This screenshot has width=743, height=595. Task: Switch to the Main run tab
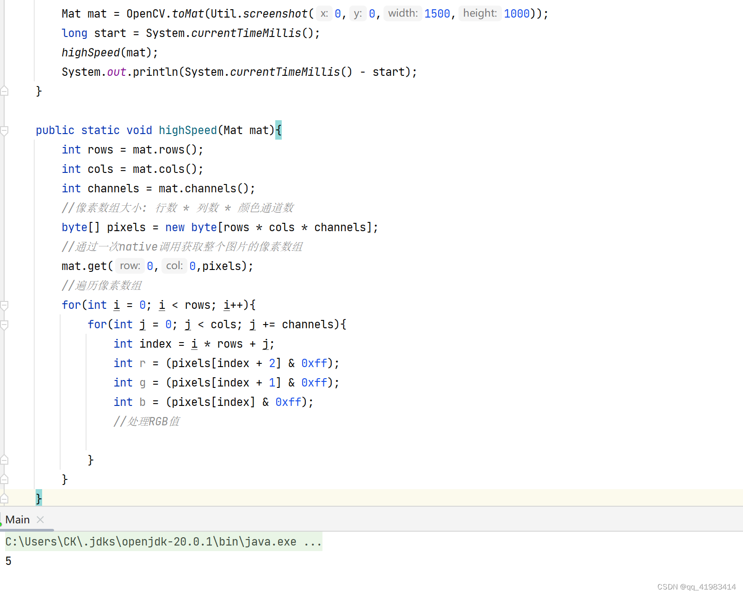pos(18,520)
